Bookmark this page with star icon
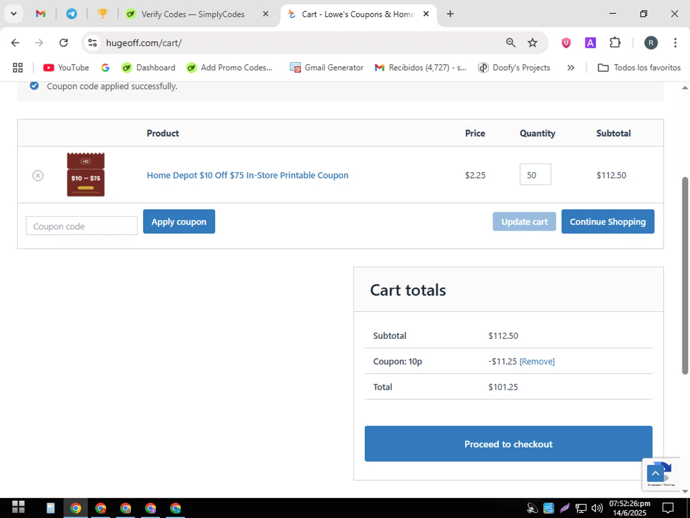Screen dimensions: 690x518 (x=533, y=43)
